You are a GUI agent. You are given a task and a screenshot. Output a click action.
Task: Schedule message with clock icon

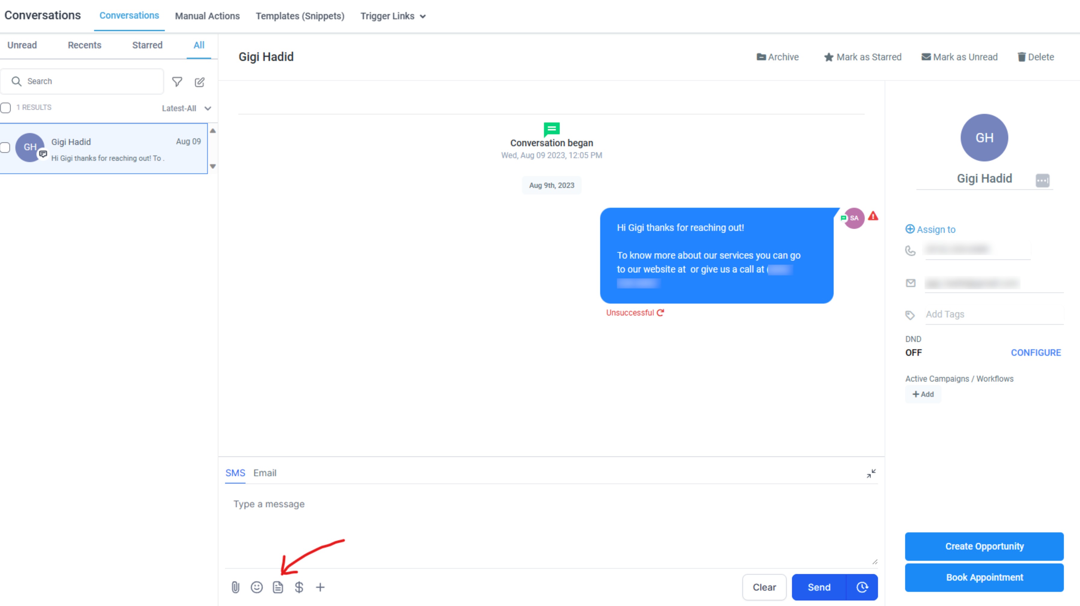point(862,587)
